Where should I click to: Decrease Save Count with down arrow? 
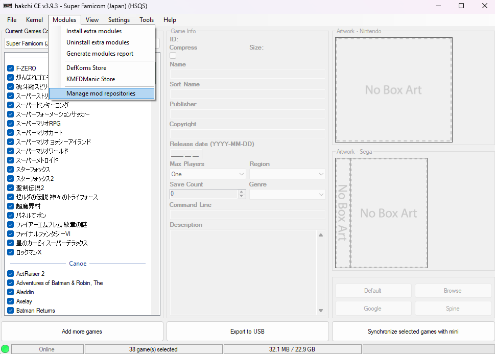[x=242, y=197]
